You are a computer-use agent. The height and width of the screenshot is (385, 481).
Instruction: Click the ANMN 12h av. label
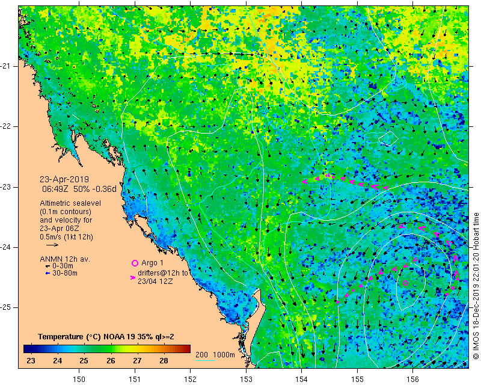pyautogui.click(x=65, y=259)
